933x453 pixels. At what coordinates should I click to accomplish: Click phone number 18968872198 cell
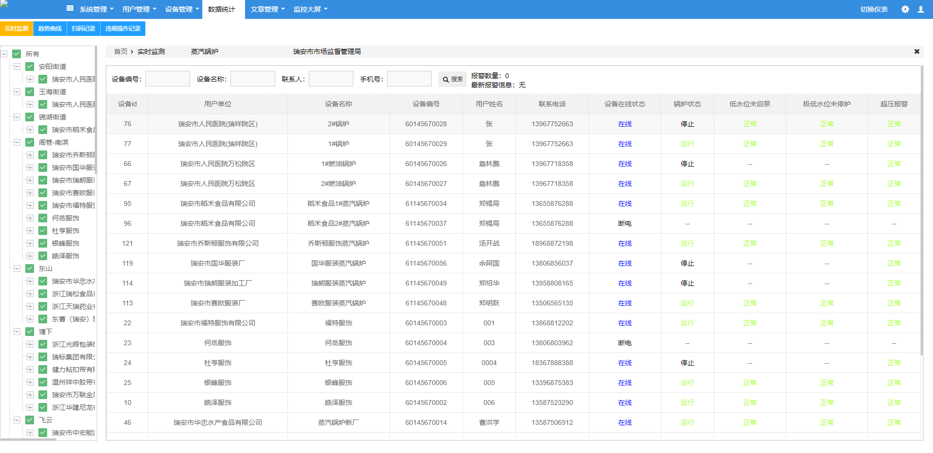pos(552,244)
